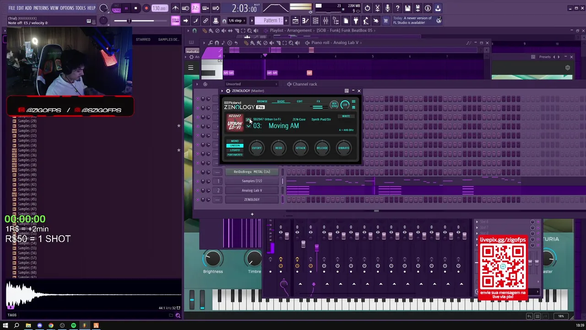Viewport: 586px width, 330px height.
Task: Click the export/render download icon
Action: 438,8
